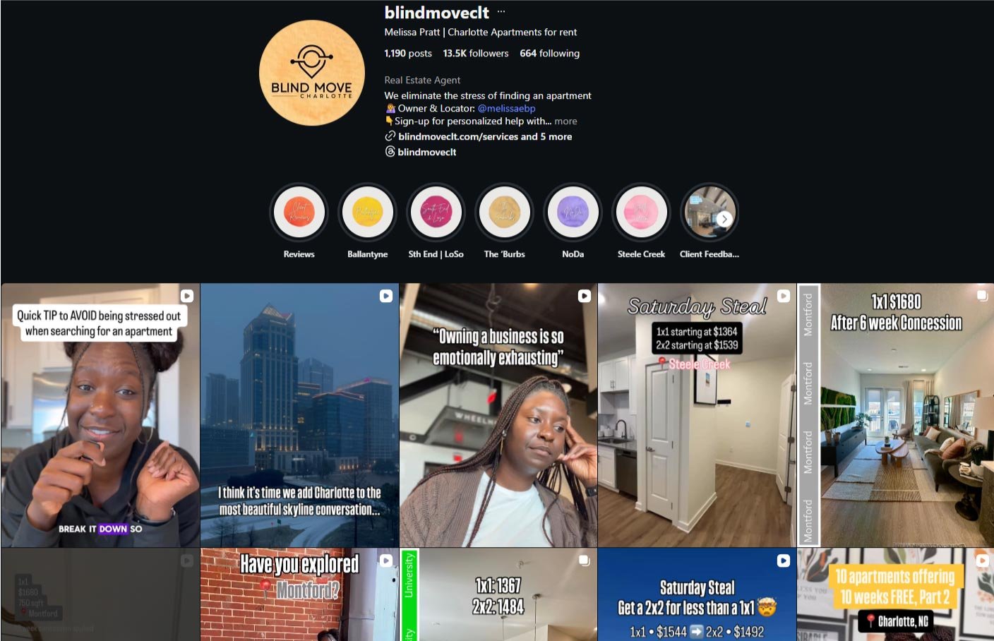Screen dimensions: 994x641
Task: Open the 'Quick TIP to AVOID being stressed' reel
Action: click(x=100, y=415)
